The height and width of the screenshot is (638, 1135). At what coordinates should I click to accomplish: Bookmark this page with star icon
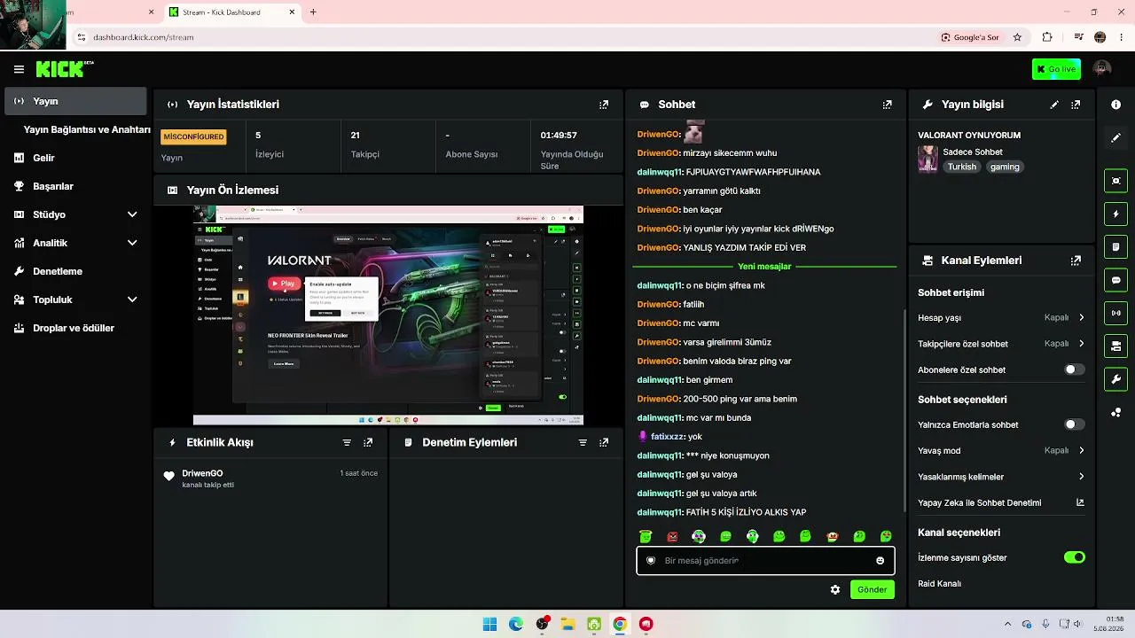click(1017, 37)
